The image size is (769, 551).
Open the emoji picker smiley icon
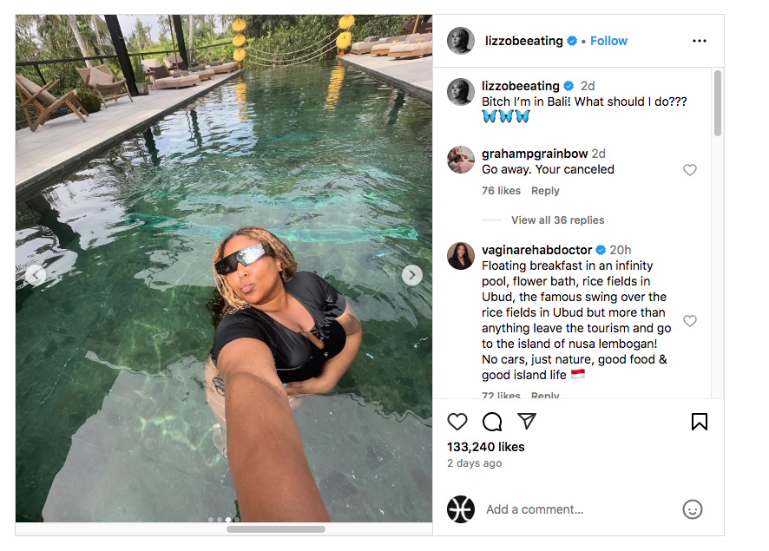coord(692,509)
